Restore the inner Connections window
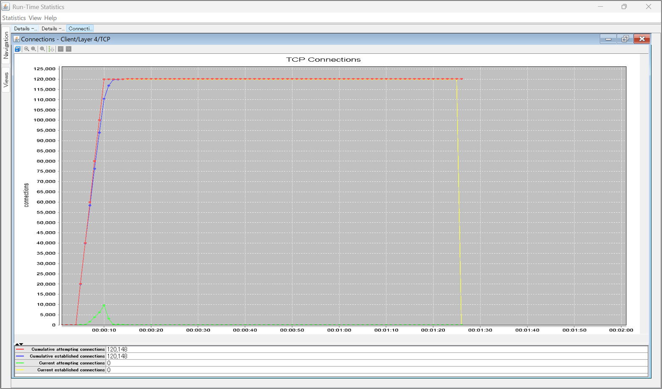This screenshot has height=389, width=662. (x=625, y=39)
